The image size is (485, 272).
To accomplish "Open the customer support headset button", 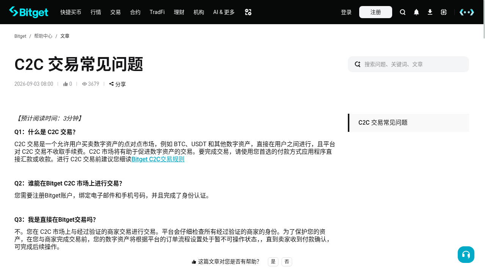I will pos(466,255).
